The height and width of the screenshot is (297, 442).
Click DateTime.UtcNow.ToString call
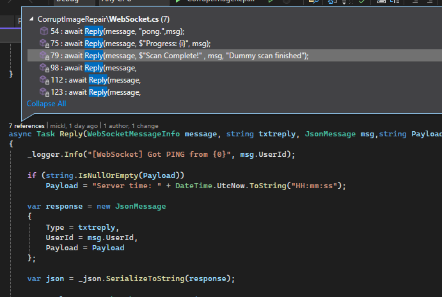coord(231,186)
